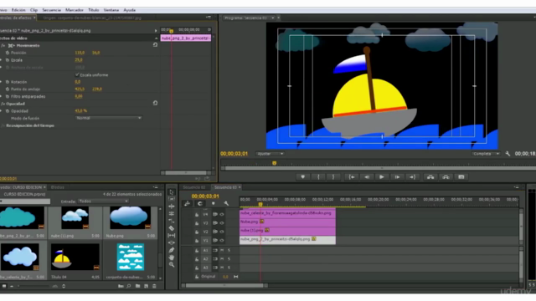Open the Modo de fusión dropdown

pyautogui.click(x=108, y=118)
